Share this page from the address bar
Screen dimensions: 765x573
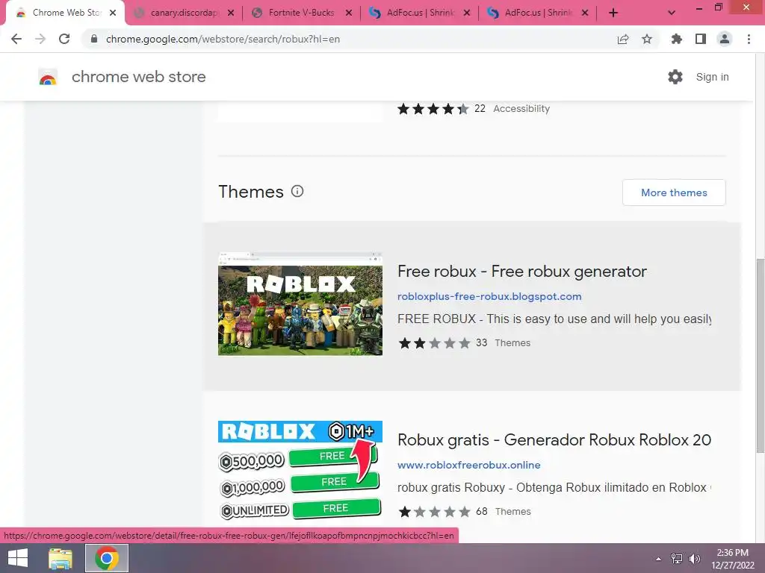coord(623,39)
